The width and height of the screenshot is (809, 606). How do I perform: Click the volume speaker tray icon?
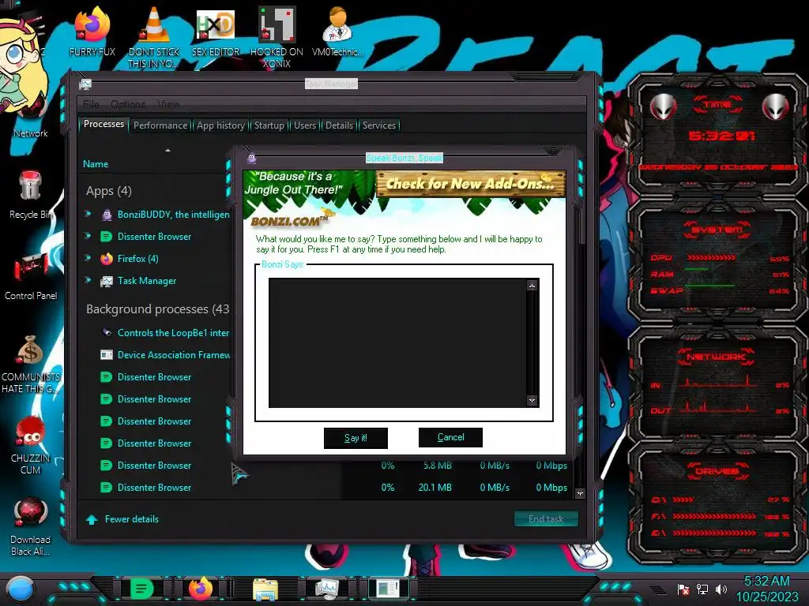(x=721, y=589)
